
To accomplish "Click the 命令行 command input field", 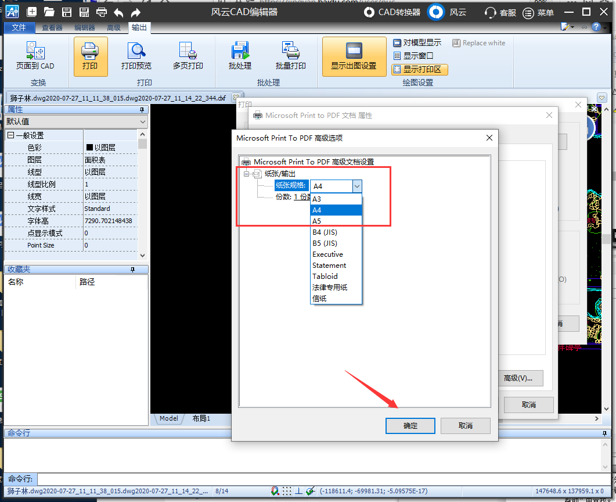I will [324, 479].
